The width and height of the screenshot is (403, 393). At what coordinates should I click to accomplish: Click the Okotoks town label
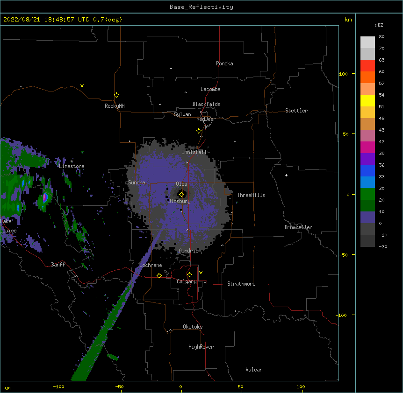coord(193,327)
